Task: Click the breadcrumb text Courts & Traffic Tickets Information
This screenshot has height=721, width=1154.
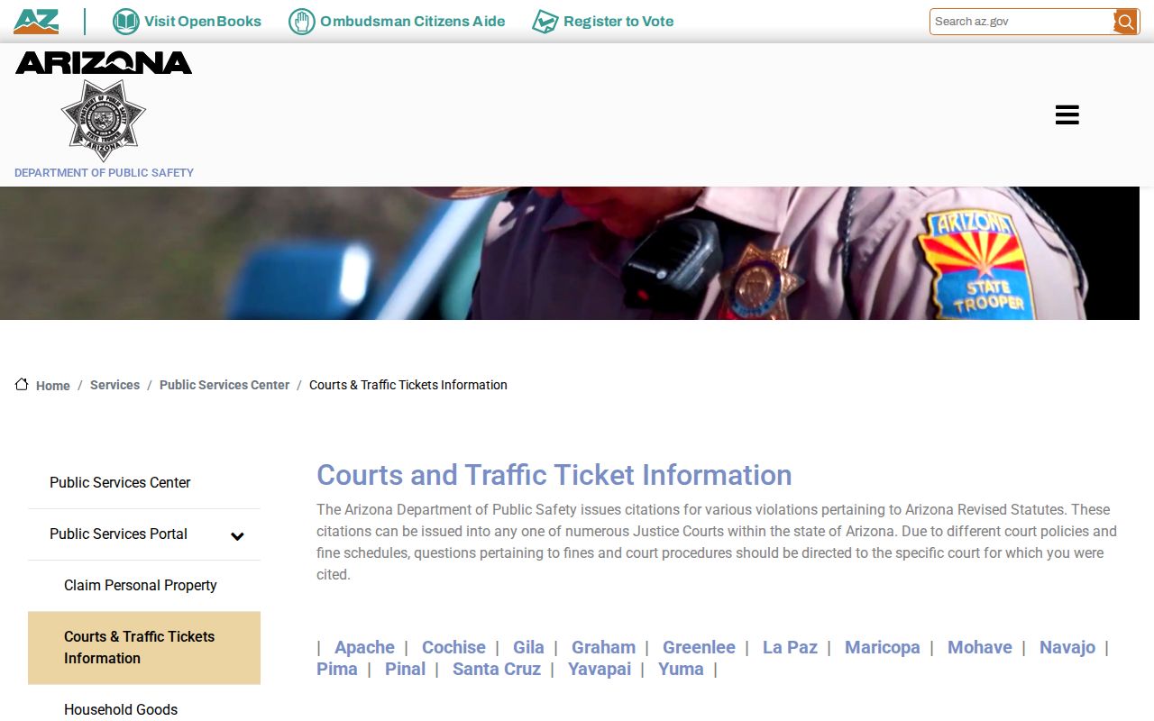Action: coord(408,385)
